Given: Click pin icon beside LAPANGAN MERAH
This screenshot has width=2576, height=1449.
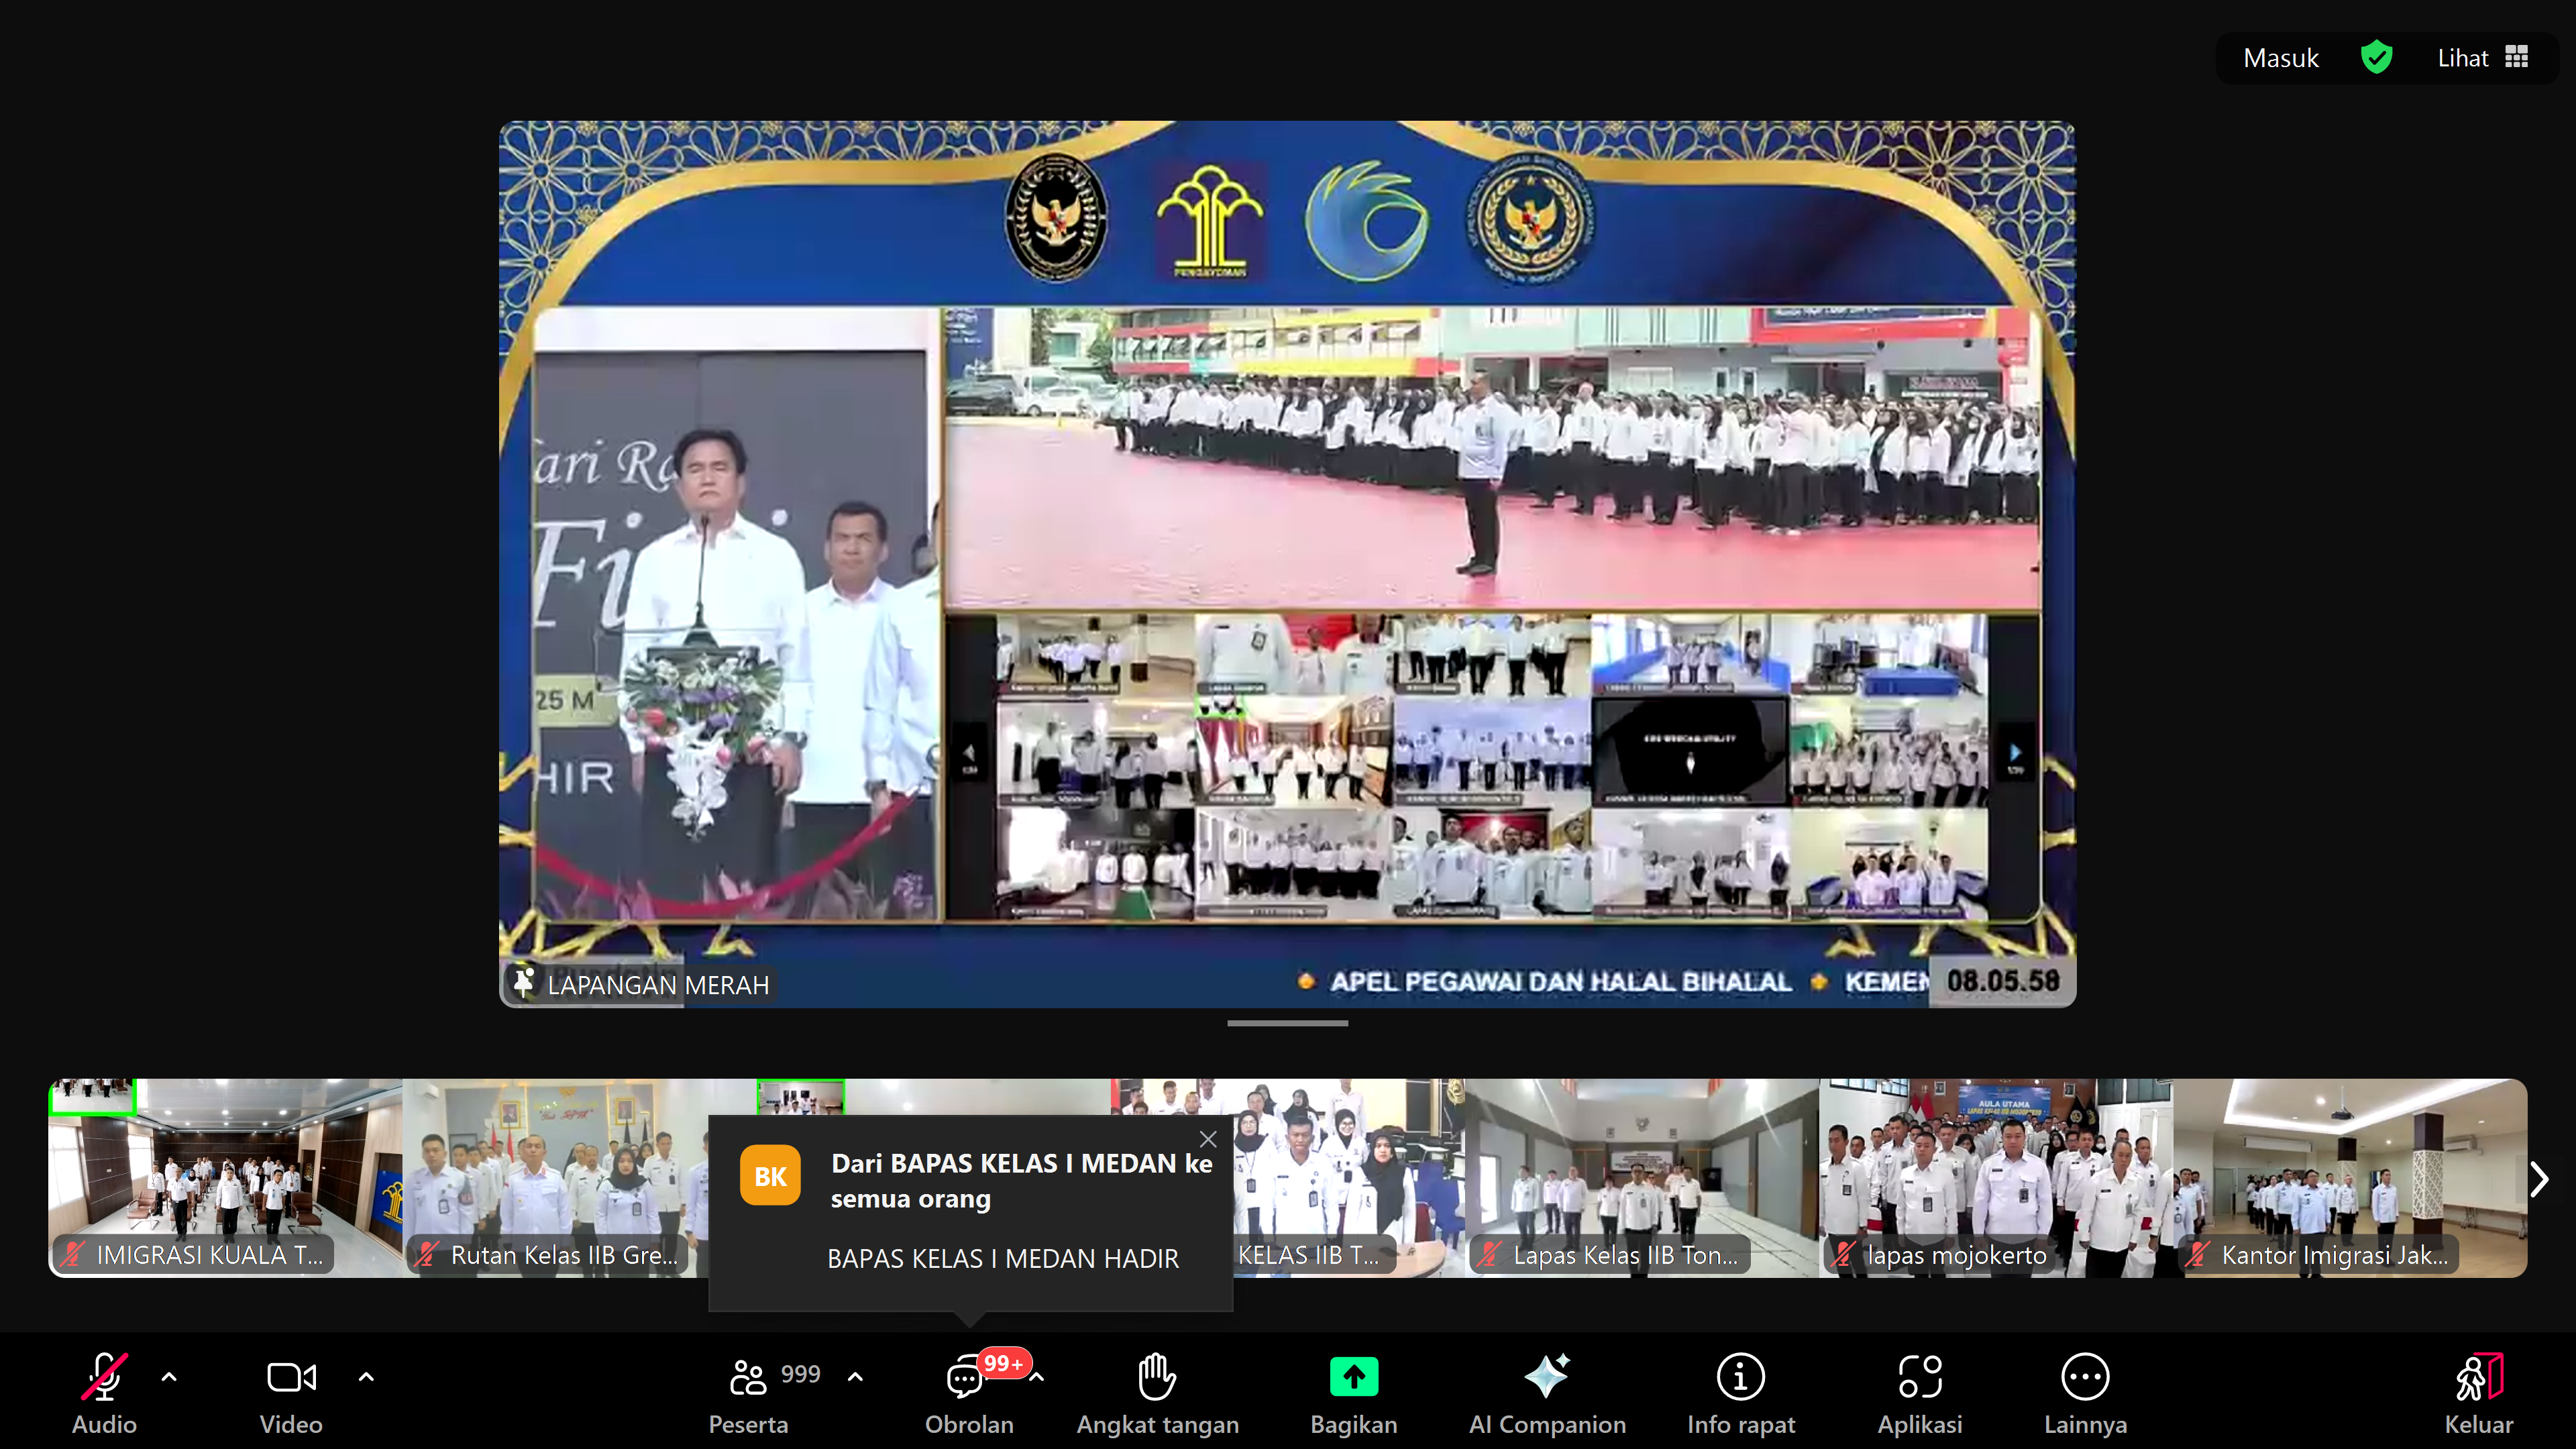Looking at the screenshot, I should click(x=523, y=982).
